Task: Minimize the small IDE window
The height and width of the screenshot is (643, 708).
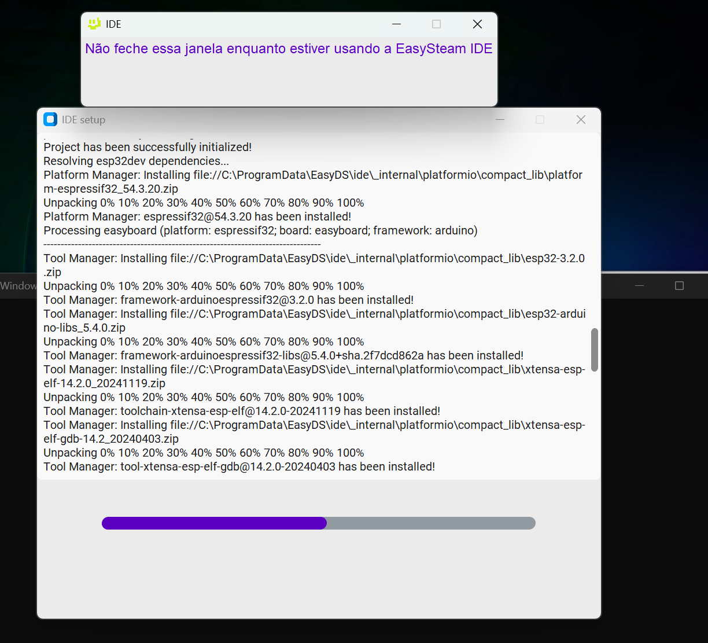Action: (396, 24)
